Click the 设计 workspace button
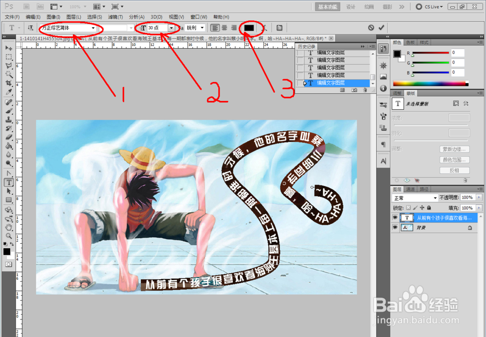The height and width of the screenshot is (337, 486). [x=350, y=7]
